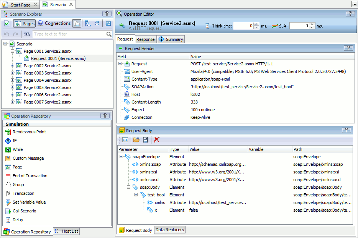Switch to the Response tab

[145, 39]
